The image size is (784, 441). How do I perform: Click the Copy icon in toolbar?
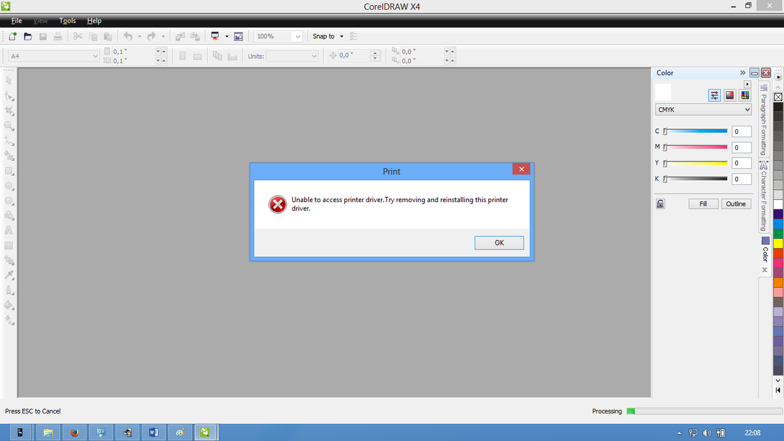coord(93,37)
